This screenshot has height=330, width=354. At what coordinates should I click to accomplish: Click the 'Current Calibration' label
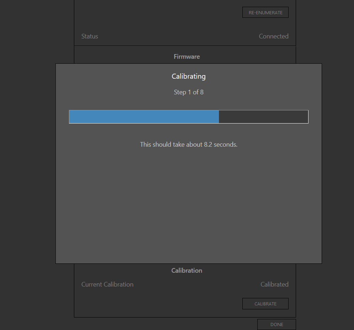click(107, 284)
